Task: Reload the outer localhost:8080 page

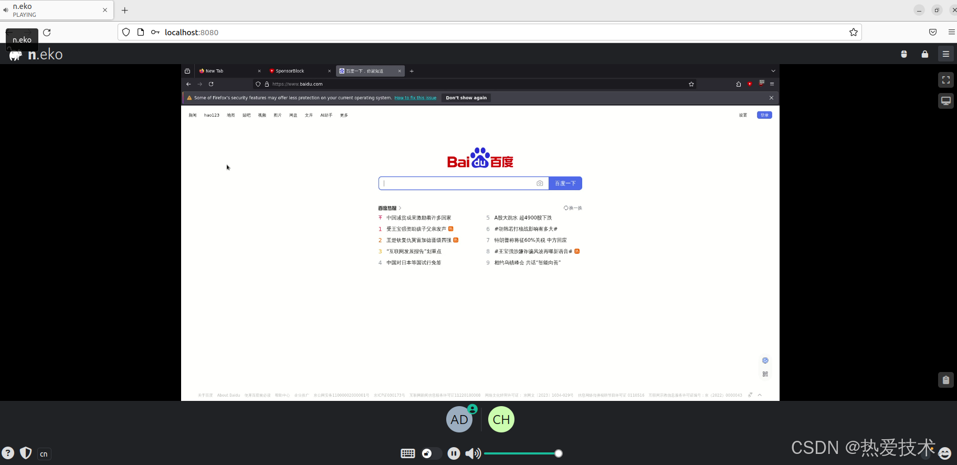Action: point(47,32)
